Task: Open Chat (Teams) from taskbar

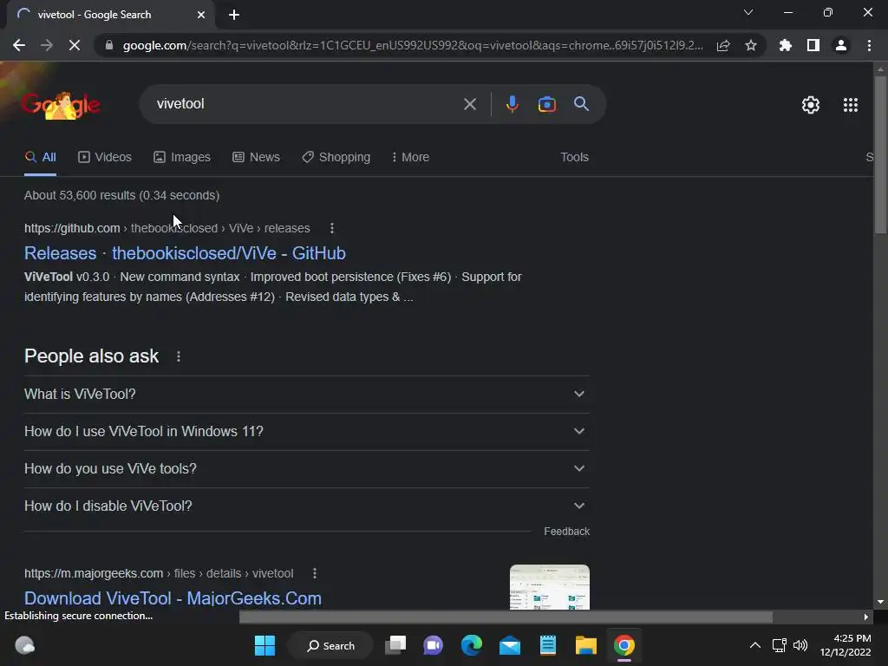Action: click(434, 645)
